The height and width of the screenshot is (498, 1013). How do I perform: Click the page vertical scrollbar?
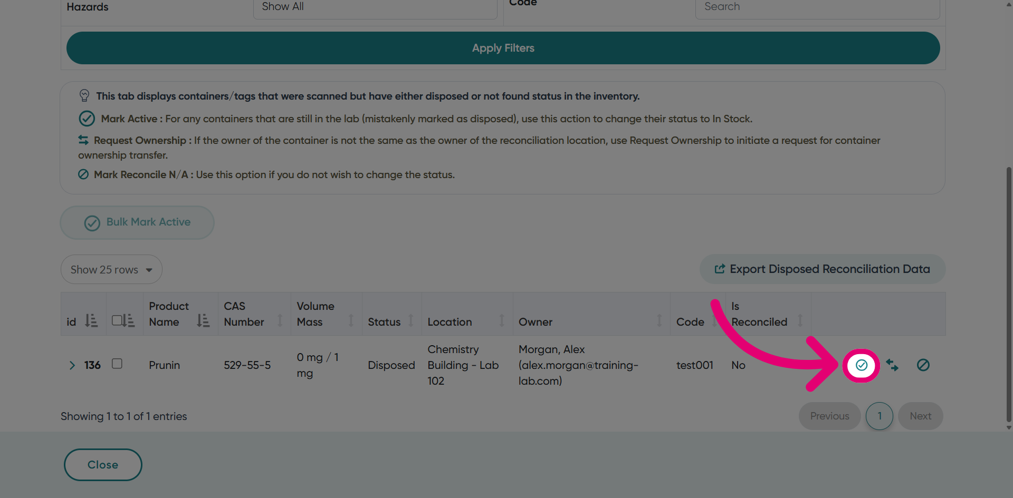(x=1009, y=295)
